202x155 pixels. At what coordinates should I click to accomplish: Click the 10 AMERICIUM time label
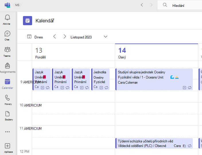(x=31, y=105)
